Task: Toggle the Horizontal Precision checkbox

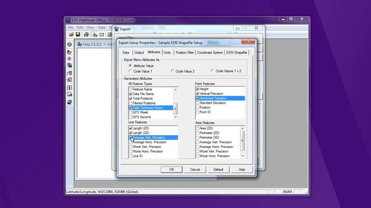Action: point(198,98)
